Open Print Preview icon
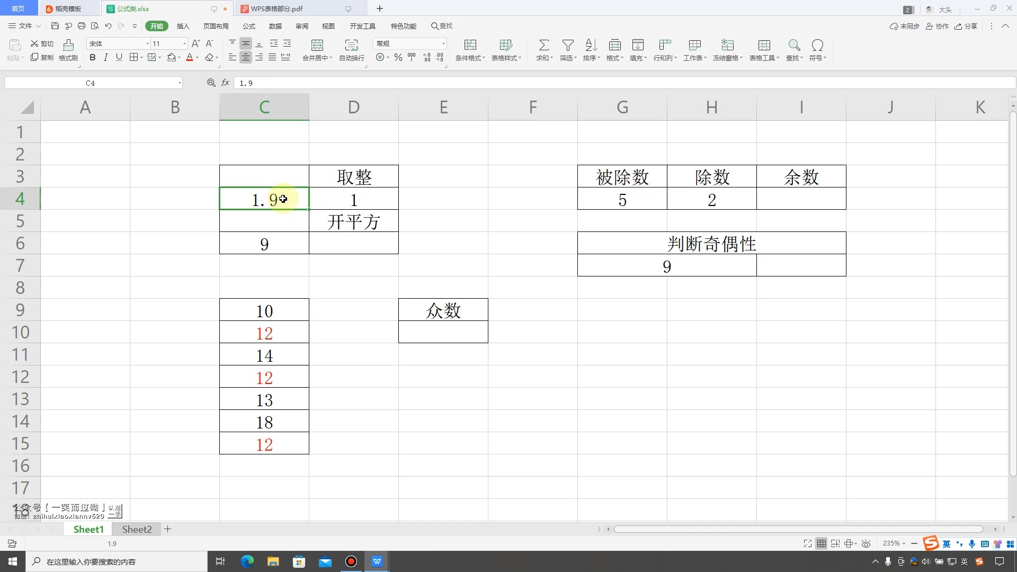This screenshot has width=1017, height=572. click(x=95, y=26)
